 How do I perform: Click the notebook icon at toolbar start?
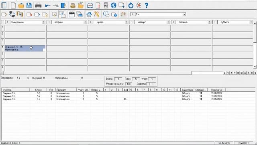coord(4,5)
